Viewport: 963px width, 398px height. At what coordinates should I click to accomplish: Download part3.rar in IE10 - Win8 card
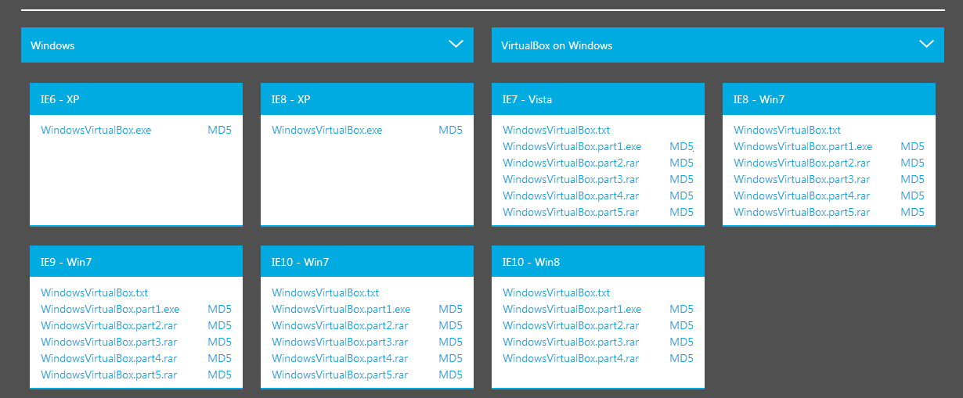pos(571,342)
